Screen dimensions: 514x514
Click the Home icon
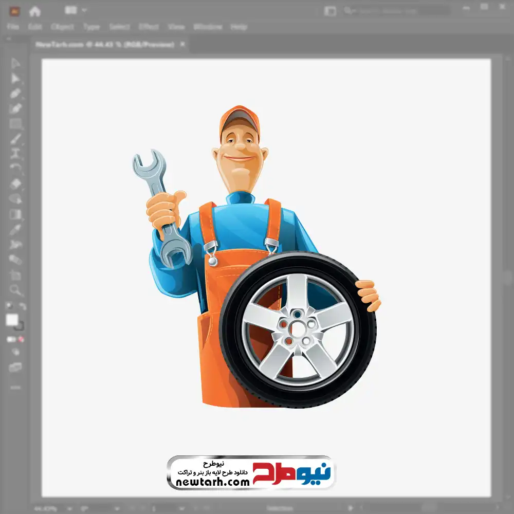click(35, 11)
